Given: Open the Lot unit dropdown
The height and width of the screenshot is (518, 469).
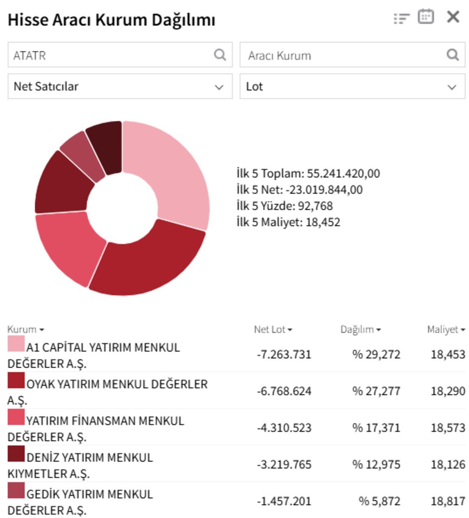Looking at the screenshot, I should [352, 86].
